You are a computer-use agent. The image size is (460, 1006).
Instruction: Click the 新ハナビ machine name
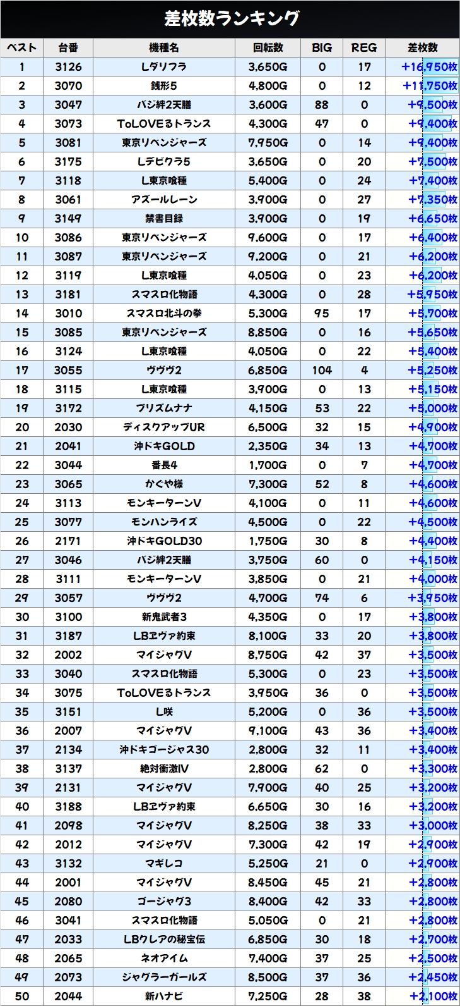tap(164, 997)
